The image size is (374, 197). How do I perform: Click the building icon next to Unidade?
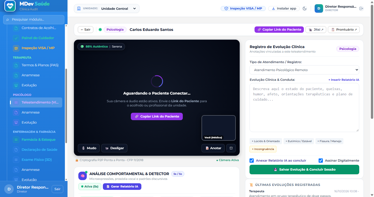pyautogui.click(x=79, y=8)
